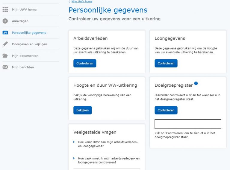Click the empty Doelgroepregister result box
230x170 pixels.
[188, 124]
